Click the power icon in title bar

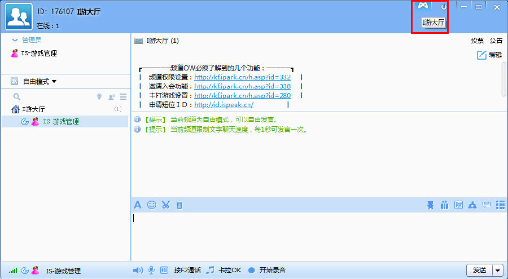pos(444,7)
